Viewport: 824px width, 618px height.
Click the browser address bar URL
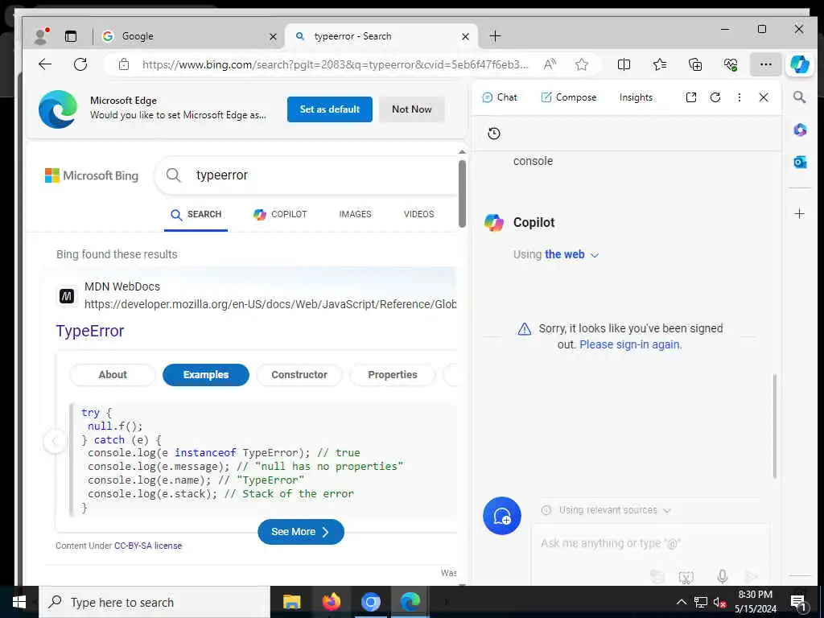point(335,64)
